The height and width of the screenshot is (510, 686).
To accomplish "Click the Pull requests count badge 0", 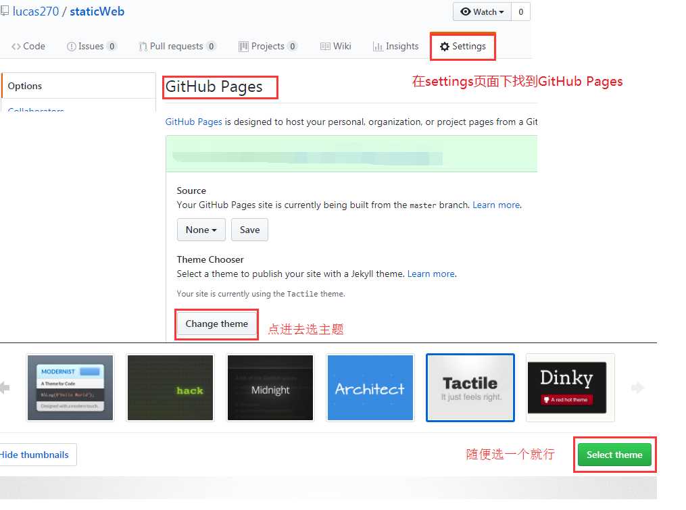I will click(211, 47).
